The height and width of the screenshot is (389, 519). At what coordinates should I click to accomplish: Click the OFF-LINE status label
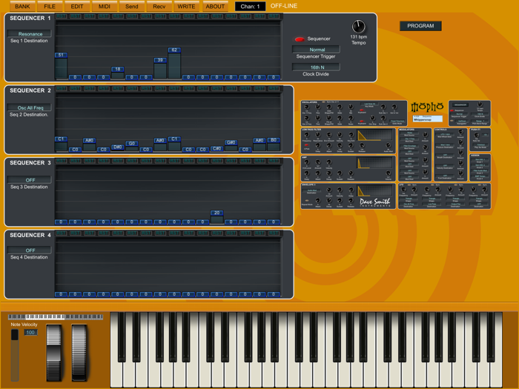[284, 6]
